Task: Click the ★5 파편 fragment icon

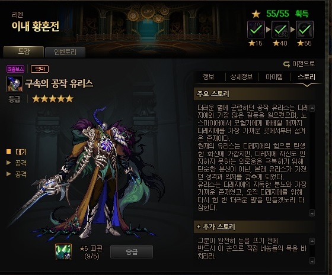Action: tap(63, 251)
